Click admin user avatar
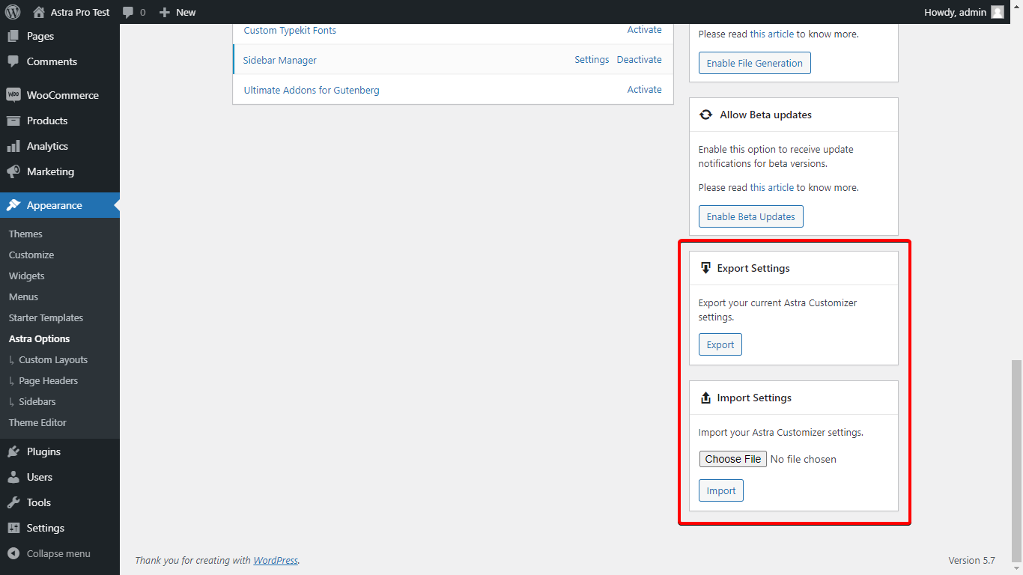This screenshot has width=1023, height=575. [998, 12]
